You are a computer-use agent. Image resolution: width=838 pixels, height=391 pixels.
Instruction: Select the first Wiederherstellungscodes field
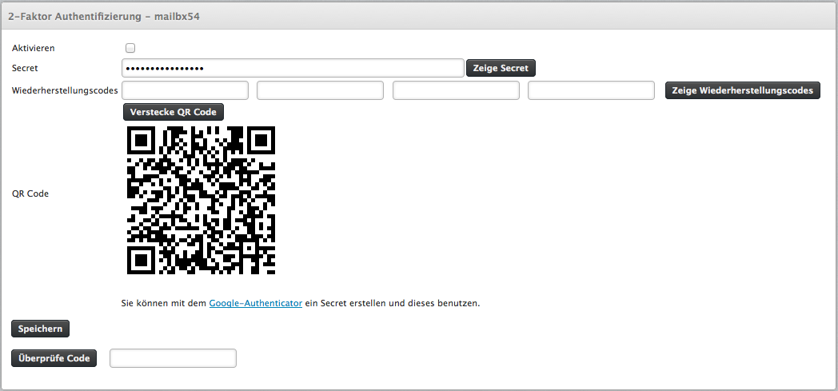click(186, 90)
